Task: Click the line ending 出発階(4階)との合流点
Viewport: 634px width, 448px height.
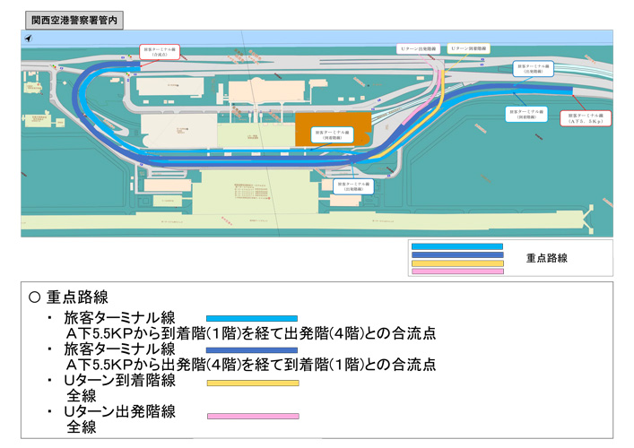Action: pyautogui.click(x=251, y=333)
